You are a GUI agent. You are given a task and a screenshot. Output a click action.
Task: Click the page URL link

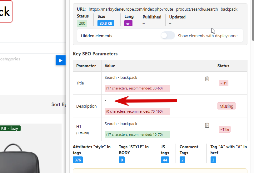point(163,9)
